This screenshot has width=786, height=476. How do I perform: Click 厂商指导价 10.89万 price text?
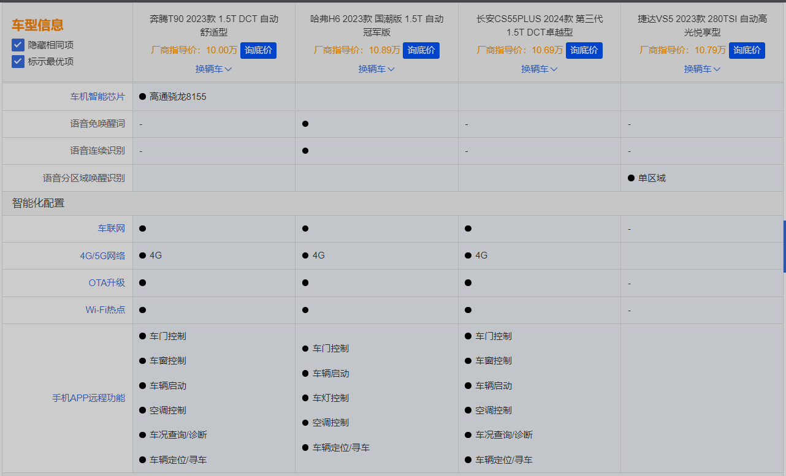[357, 50]
